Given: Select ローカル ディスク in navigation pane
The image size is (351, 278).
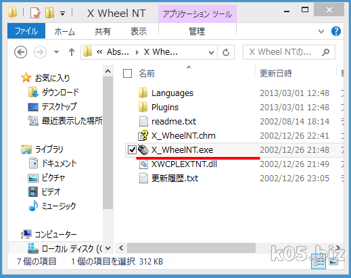Looking at the screenshot, I should pos(72,249).
